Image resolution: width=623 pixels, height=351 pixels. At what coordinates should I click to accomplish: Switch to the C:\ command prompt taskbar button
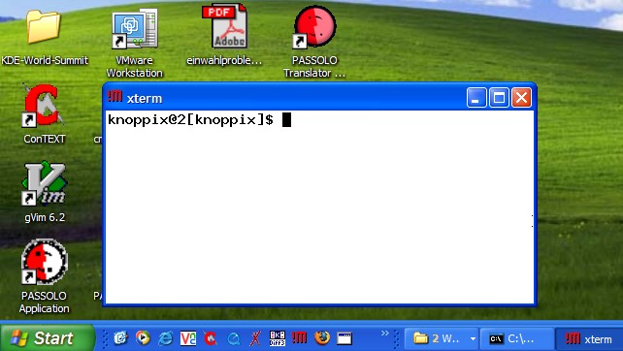[516, 338]
